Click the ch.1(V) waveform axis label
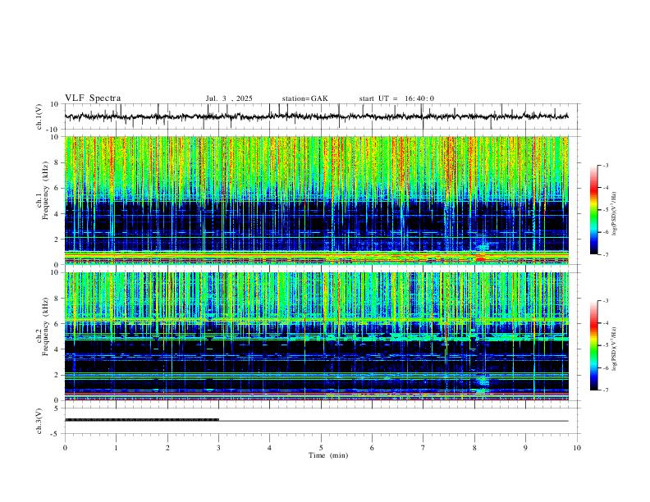 point(39,116)
